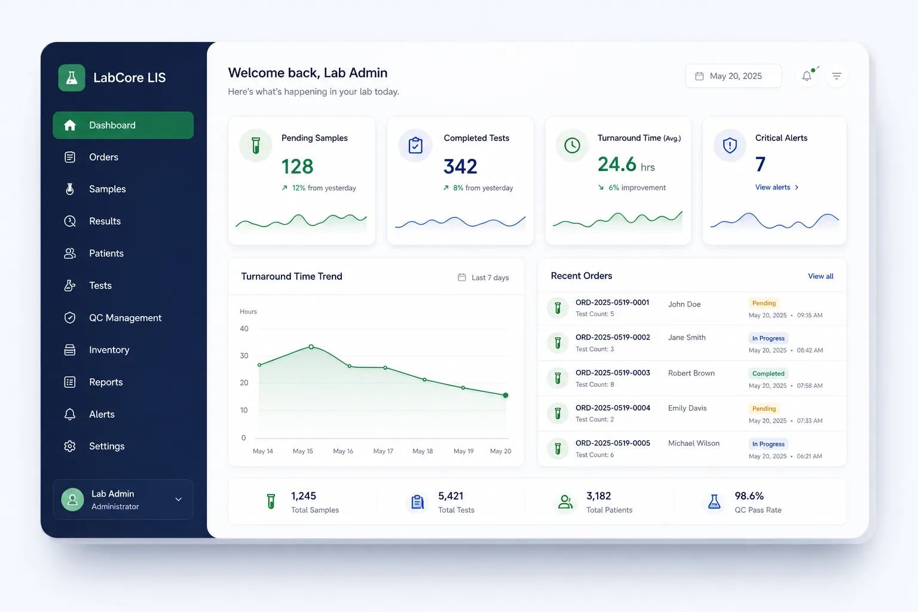Open the Tests section
The width and height of the screenshot is (918, 612).
pos(123,286)
